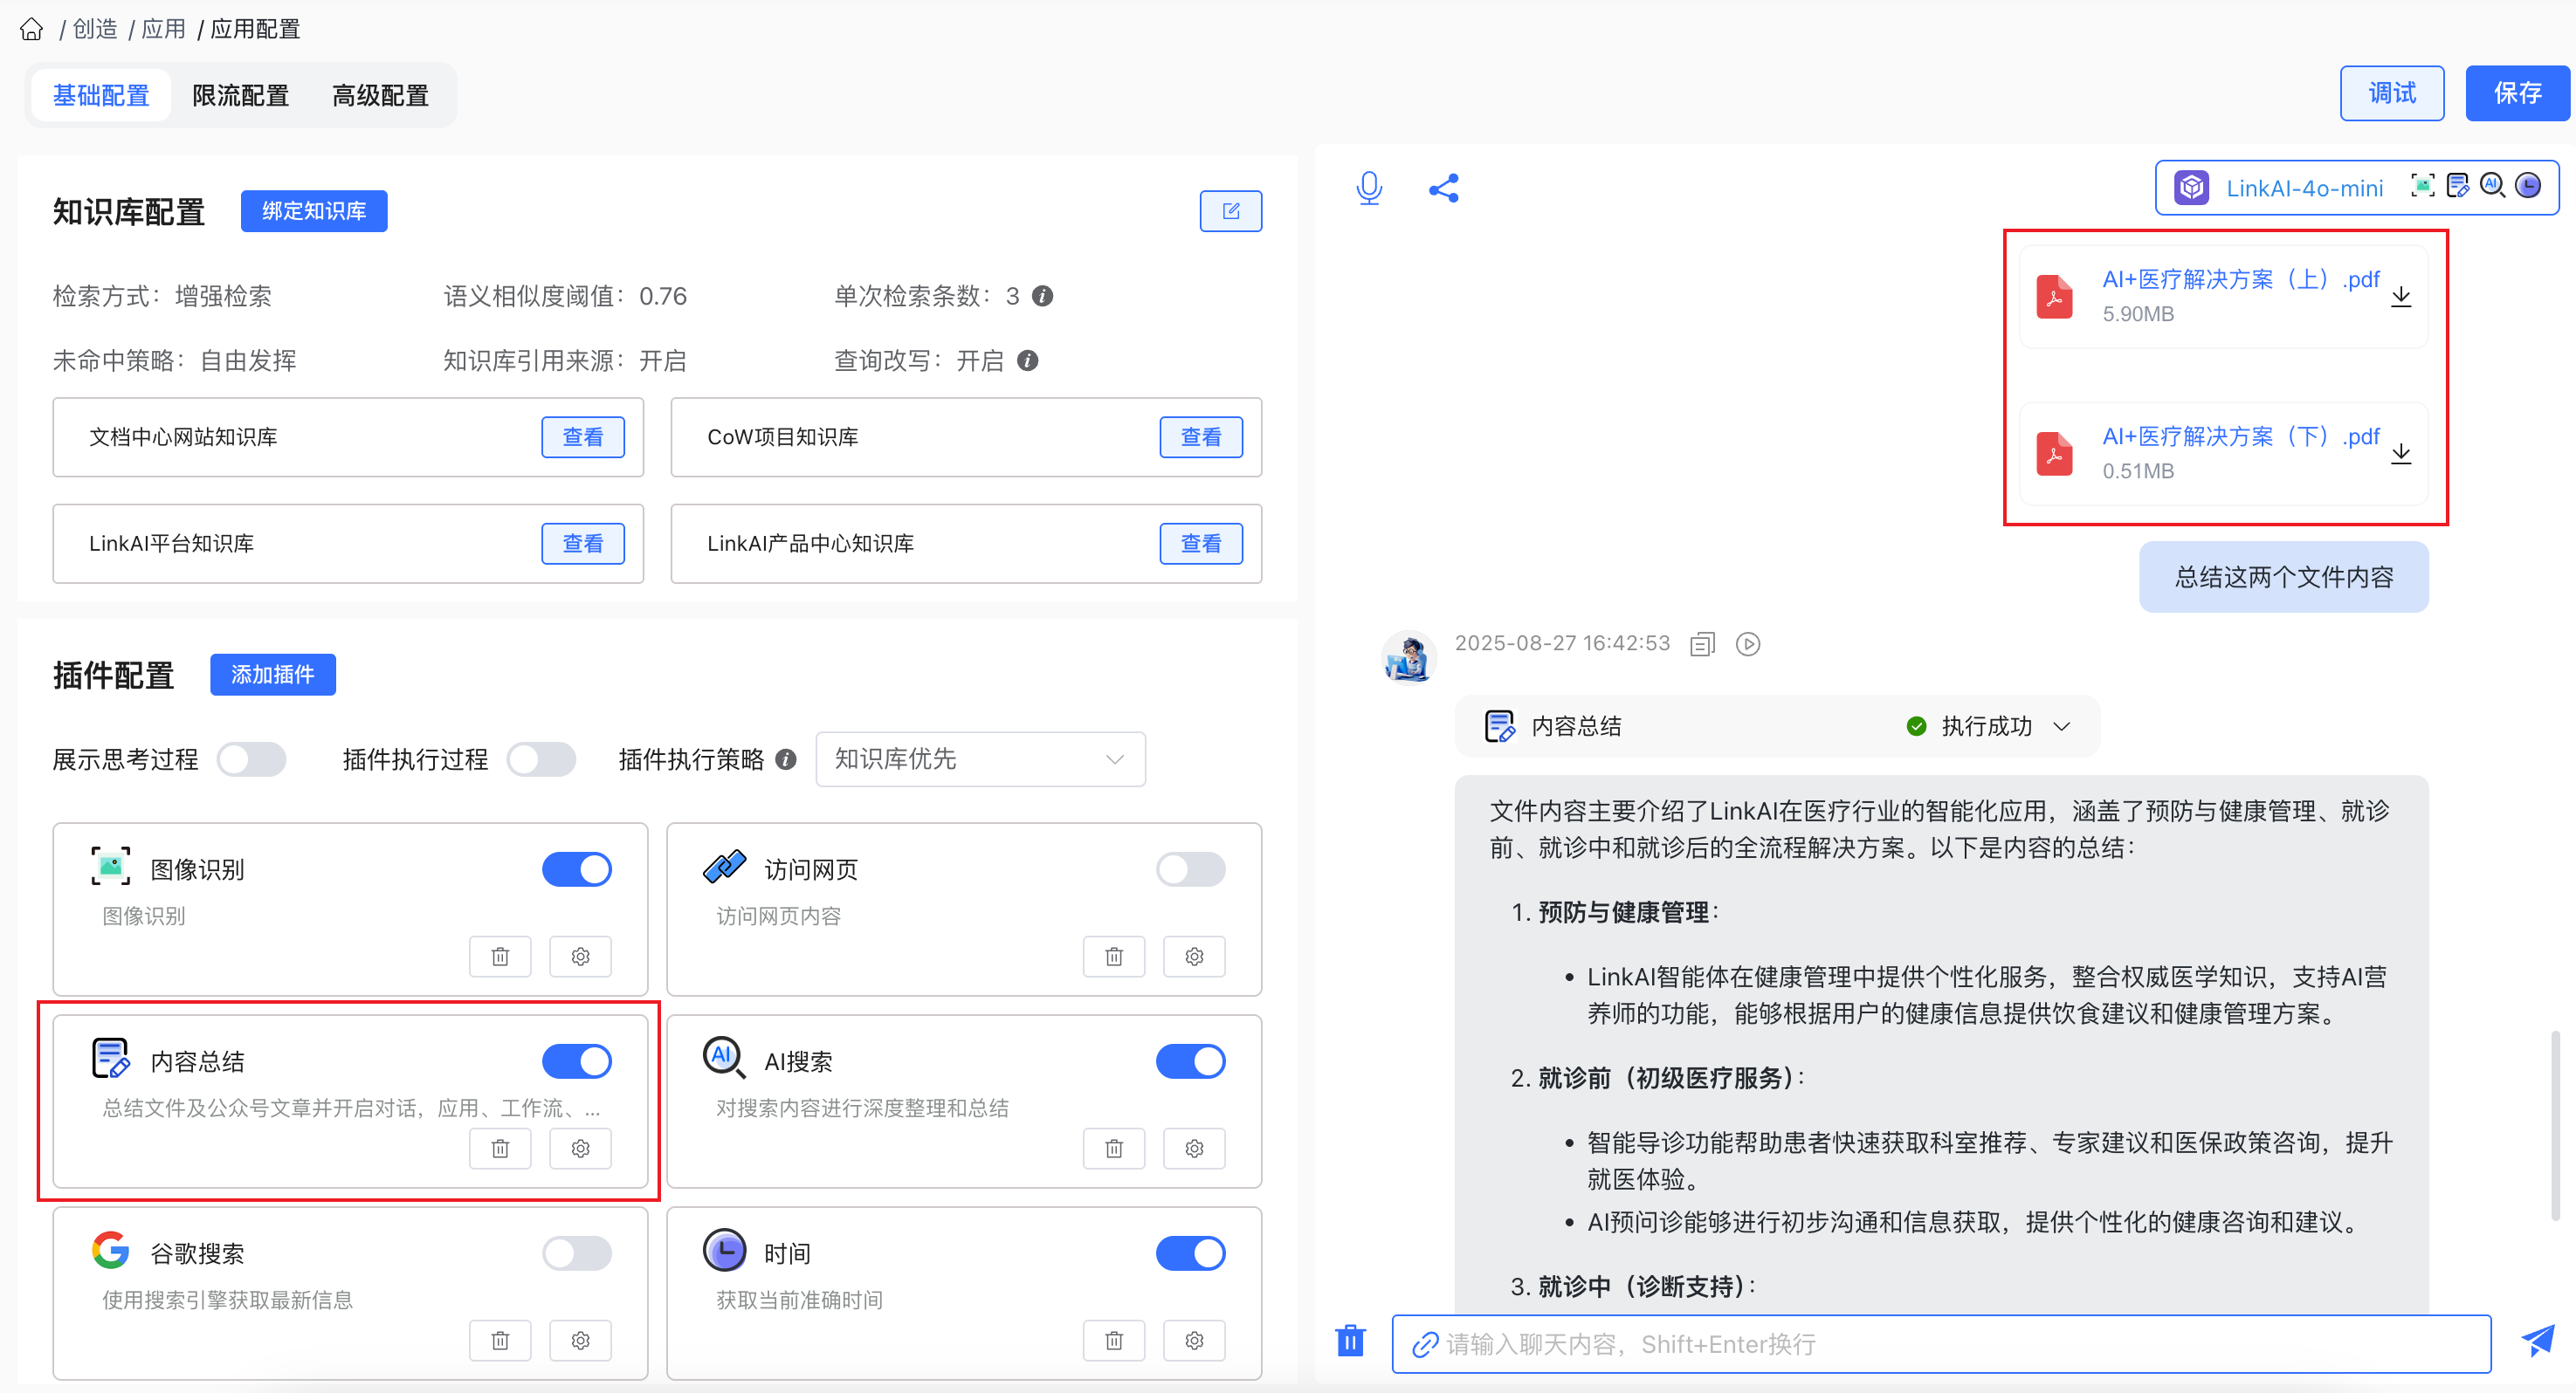Image resolution: width=2576 pixels, height=1393 pixels.
Task: Enable the 访问网页 plugin switch
Action: 1191,869
